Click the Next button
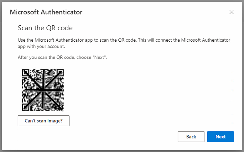Screen dimensions: 244x152 [x=220, y=137]
